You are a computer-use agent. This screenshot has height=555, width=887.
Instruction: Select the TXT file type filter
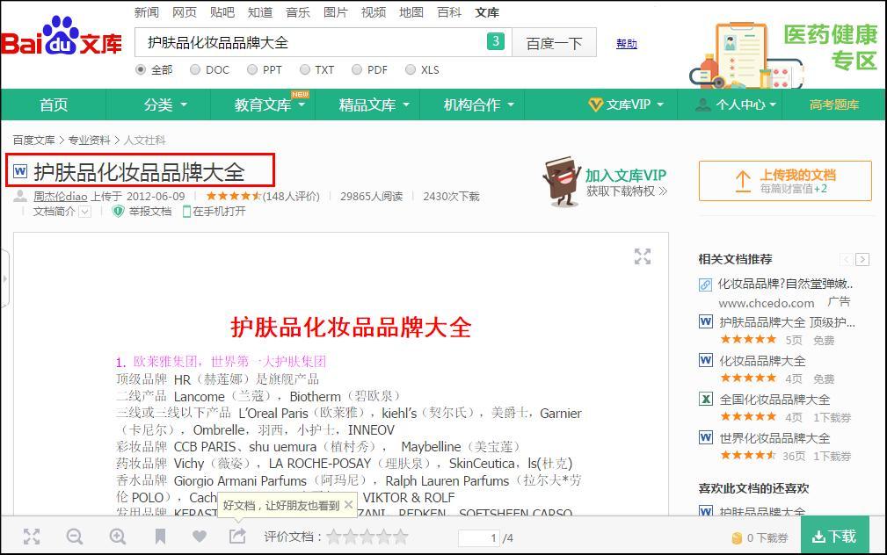305,69
